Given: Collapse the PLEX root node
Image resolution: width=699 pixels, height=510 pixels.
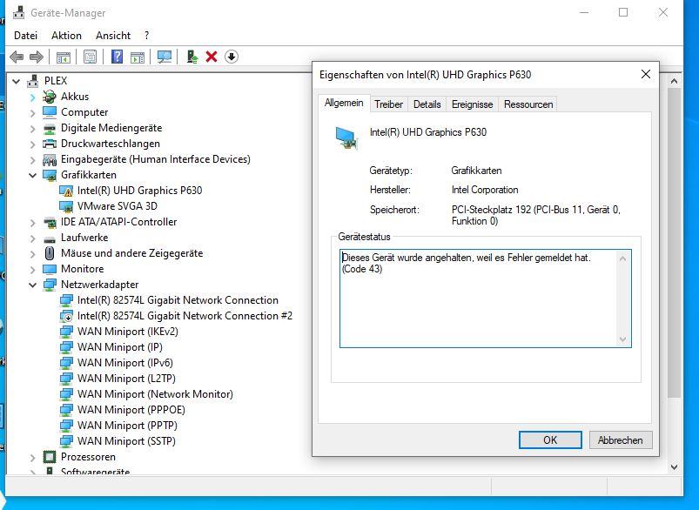Looking at the screenshot, I should tap(16, 82).
